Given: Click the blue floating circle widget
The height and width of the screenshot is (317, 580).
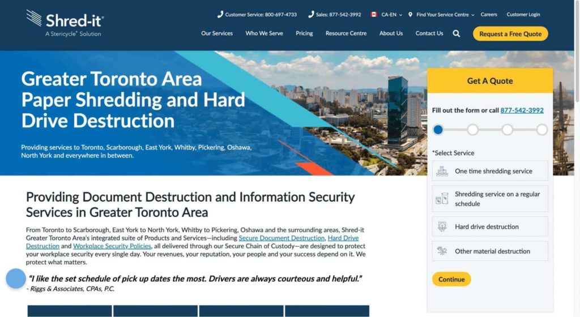Looking at the screenshot, I should tap(16, 279).
